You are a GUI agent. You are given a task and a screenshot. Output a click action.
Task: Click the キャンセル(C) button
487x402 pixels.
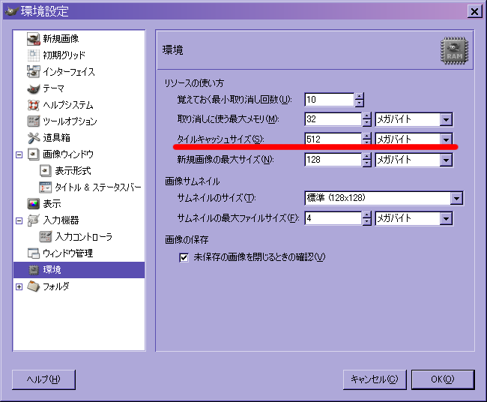point(375,379)
